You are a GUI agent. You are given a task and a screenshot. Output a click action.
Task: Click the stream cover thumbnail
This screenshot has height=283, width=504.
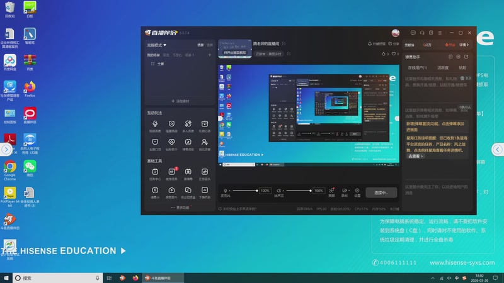pos(234,48)
